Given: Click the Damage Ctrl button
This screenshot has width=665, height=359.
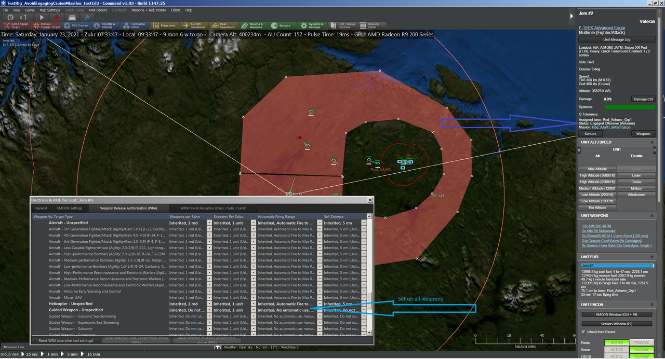Looking at the screenshot, I should (x=643, y=99).
